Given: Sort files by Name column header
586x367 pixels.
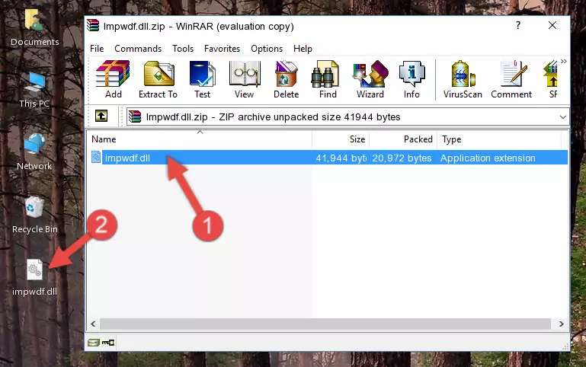Looking at the screenshot, I should coord(200,139).
